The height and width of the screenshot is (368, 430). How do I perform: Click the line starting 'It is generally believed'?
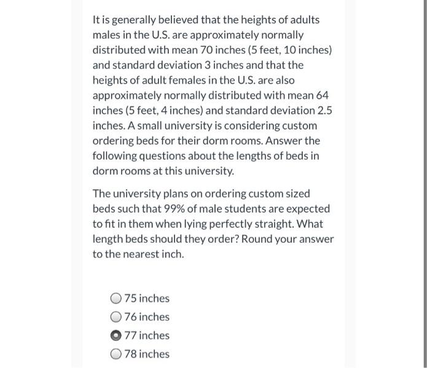(x=206, y=20)
